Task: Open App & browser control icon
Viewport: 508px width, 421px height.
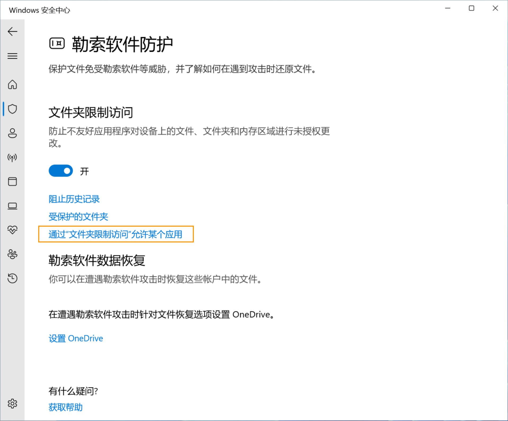Action: click(x=12, y=182)
